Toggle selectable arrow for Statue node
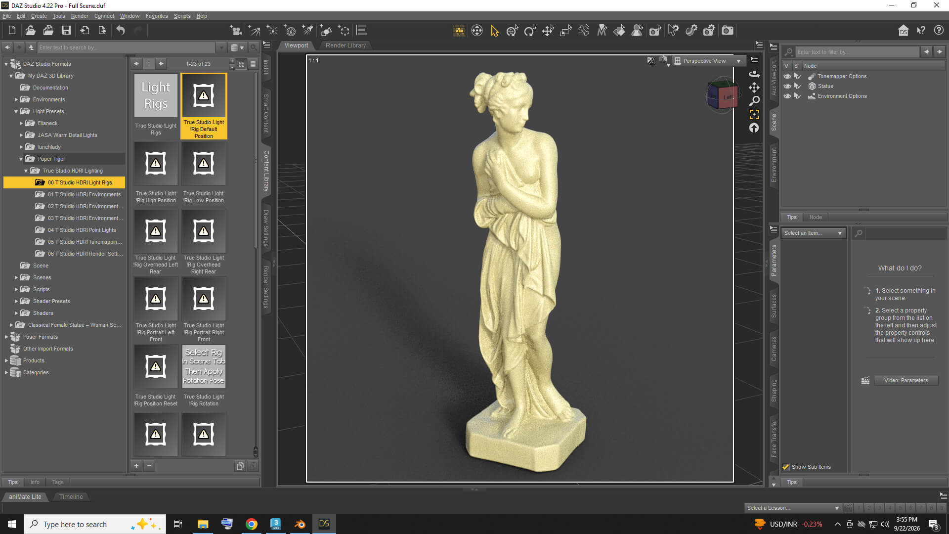The width and height of the screenshot is (949, 534). coord(797,86)
